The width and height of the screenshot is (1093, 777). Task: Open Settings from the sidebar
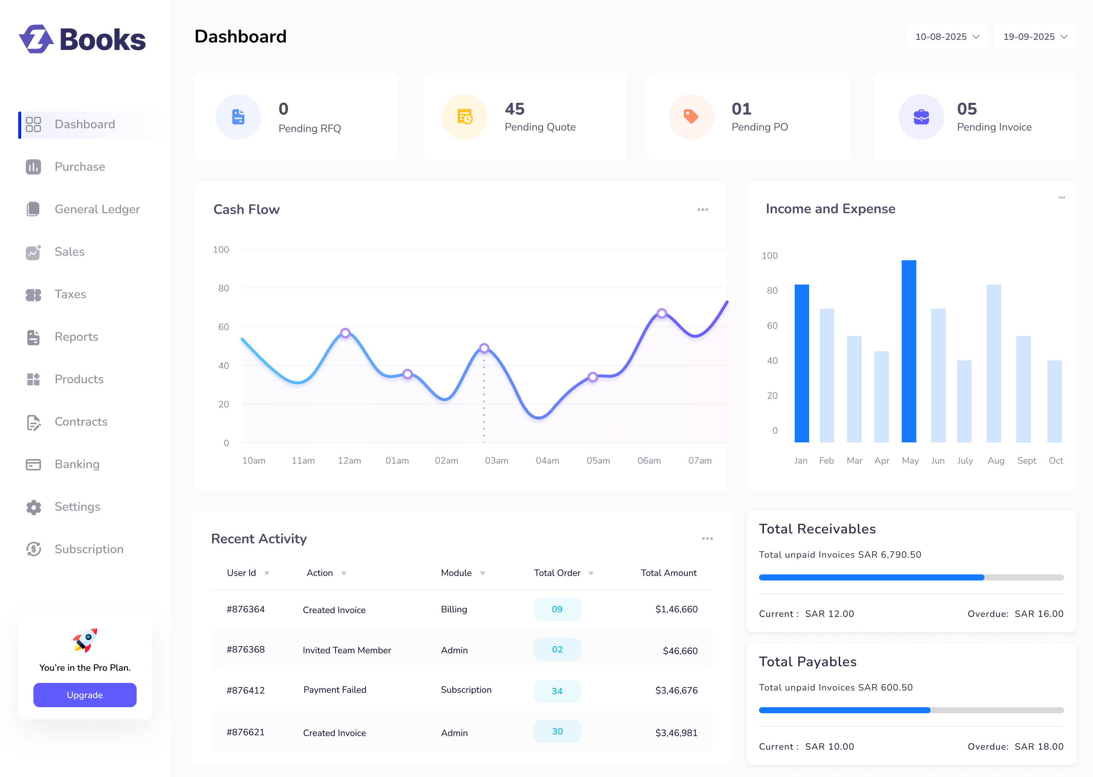77,506
